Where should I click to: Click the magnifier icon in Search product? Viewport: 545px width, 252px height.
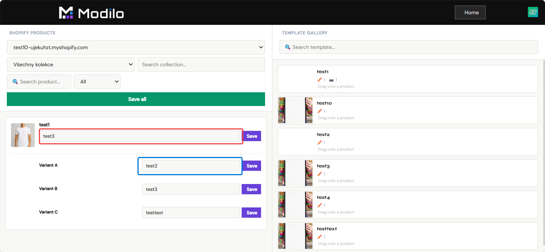pyautogui.click(x=15, y=82)
